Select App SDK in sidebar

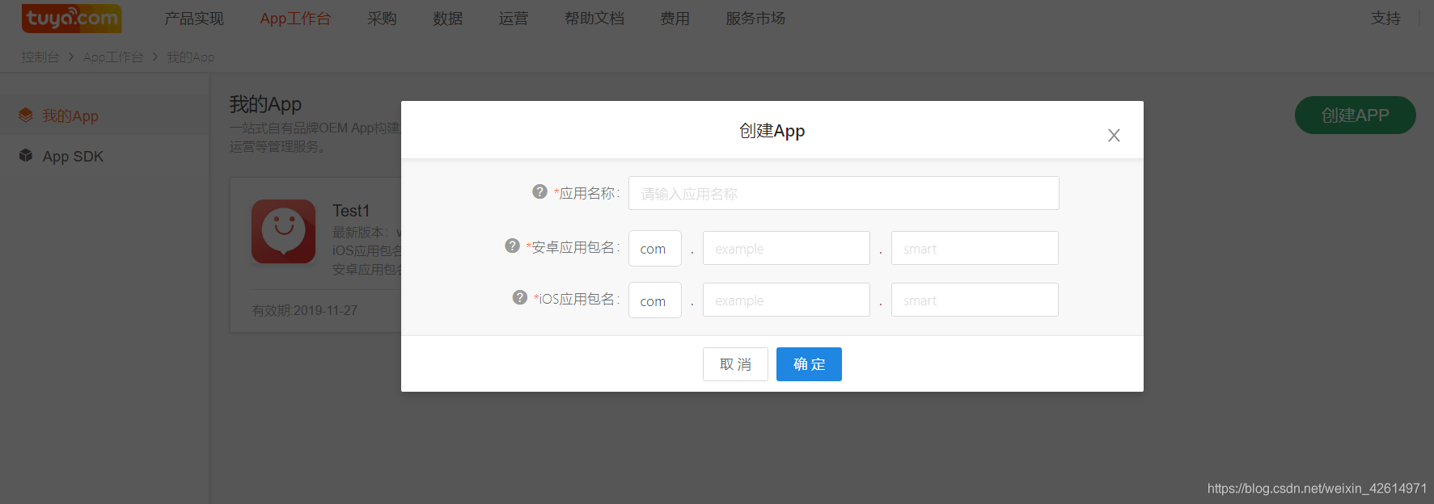[104, 156]
